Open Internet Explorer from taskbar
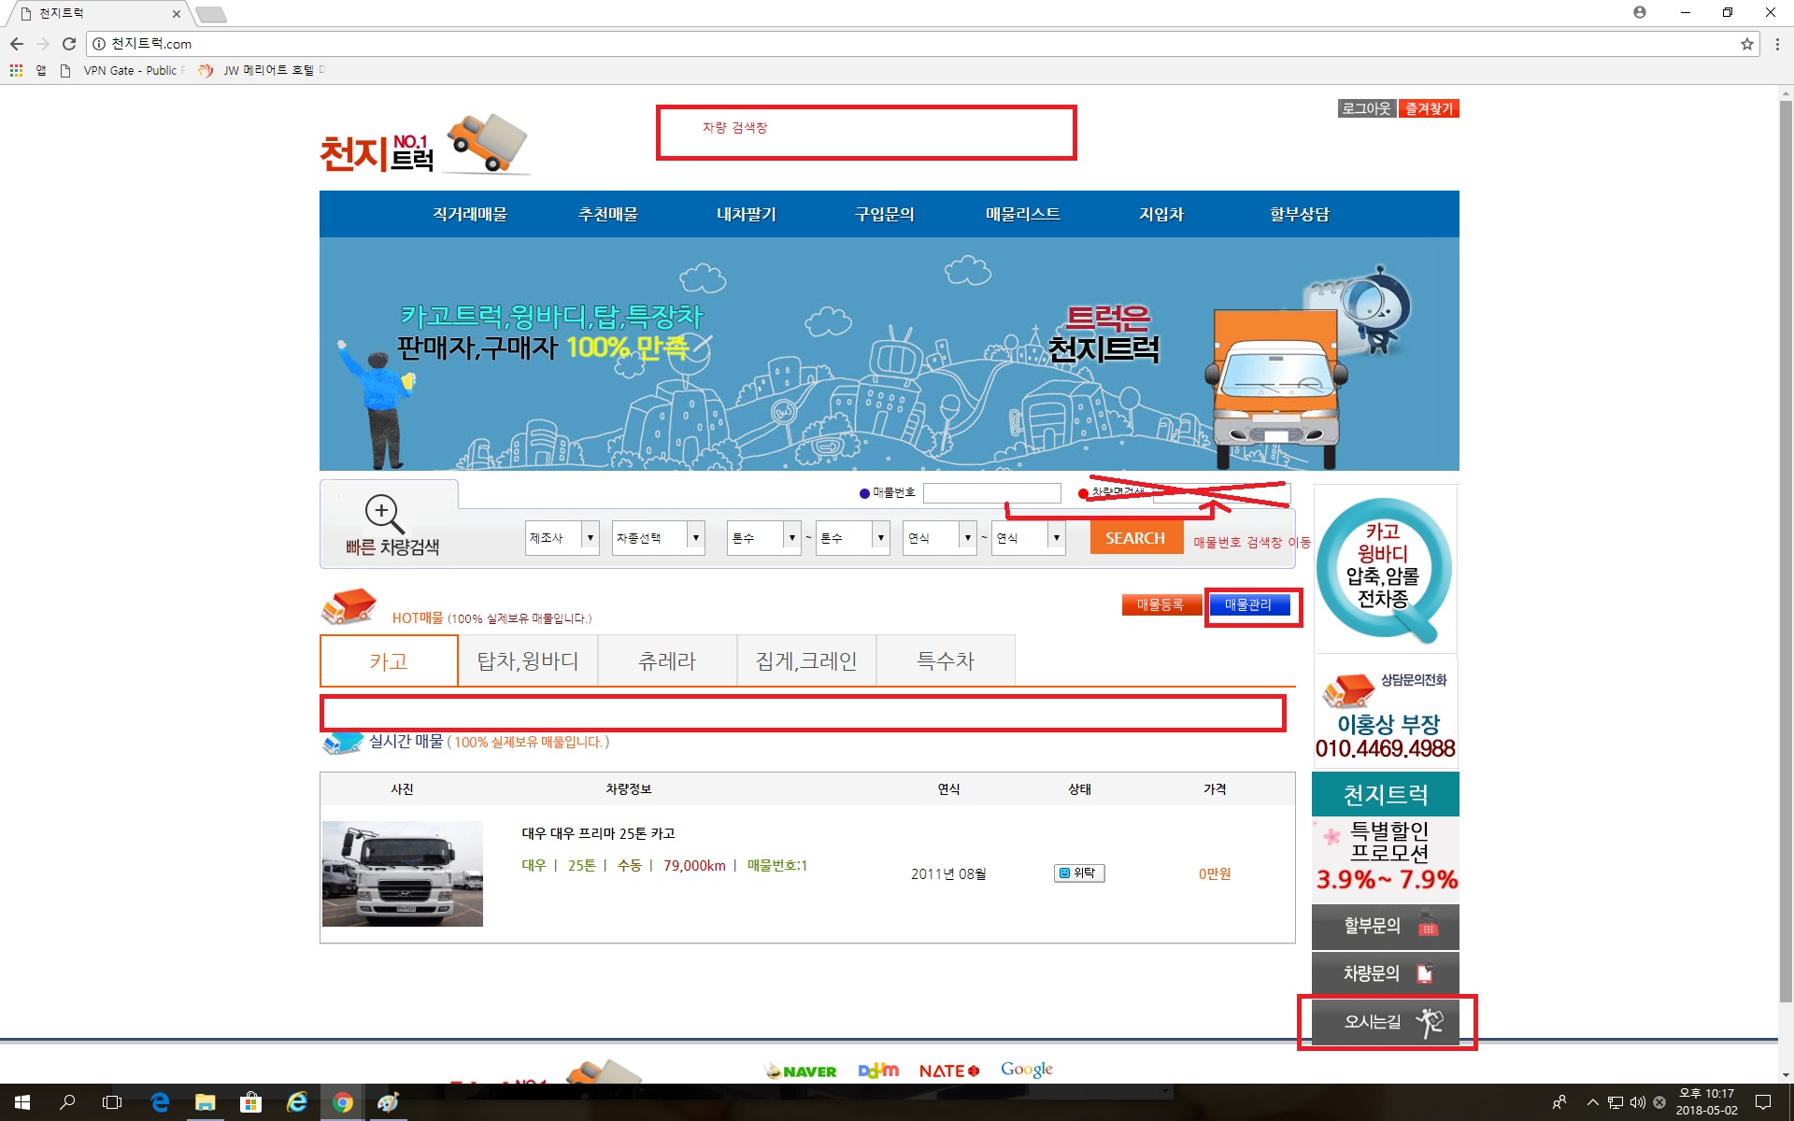 (296, 1102)
